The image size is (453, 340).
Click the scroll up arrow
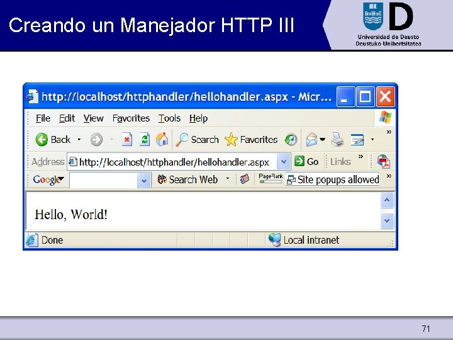click(387, 200)
